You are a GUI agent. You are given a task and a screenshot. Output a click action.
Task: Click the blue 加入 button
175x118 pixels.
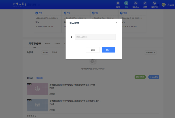[108, 50]
